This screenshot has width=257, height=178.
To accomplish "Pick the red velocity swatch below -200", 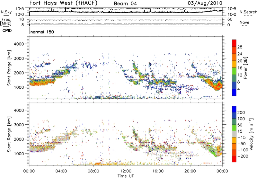I will pos(234,159).
